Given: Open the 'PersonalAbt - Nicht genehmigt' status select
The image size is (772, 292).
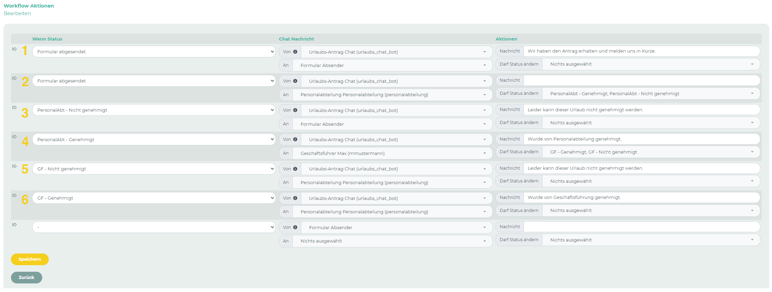Looking at the screenshot, I should point(154,110).
